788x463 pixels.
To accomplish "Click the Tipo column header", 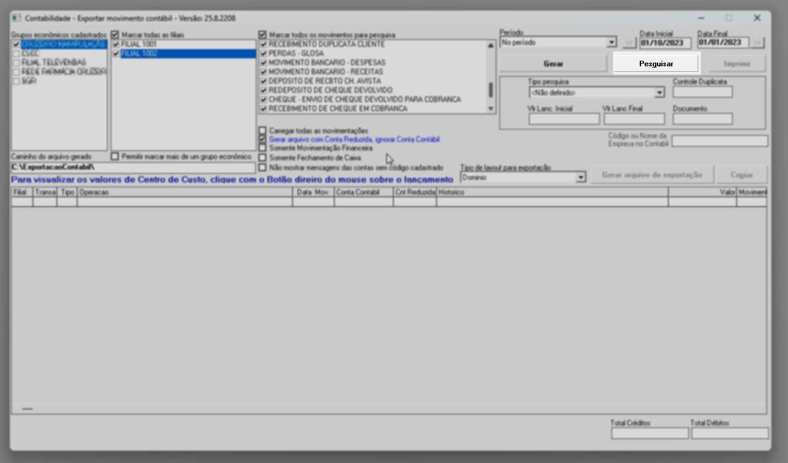I will tap(67, 192).
